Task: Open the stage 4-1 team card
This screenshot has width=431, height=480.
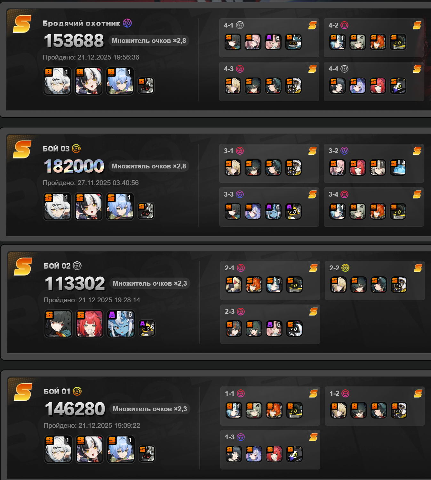Action: (x=269, y=38)
